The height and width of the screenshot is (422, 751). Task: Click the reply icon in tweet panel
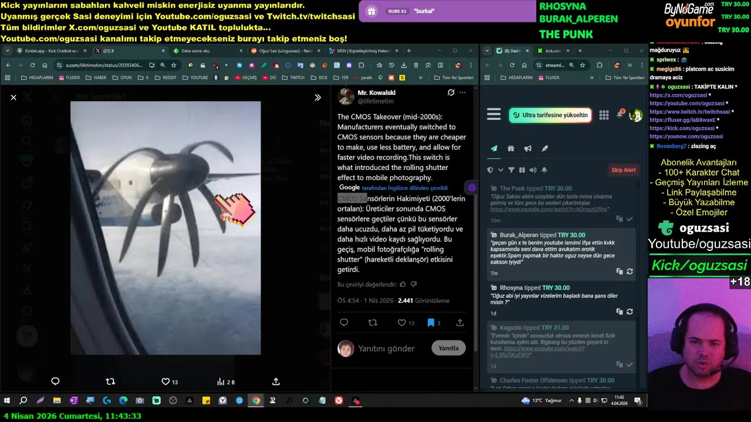344,322
